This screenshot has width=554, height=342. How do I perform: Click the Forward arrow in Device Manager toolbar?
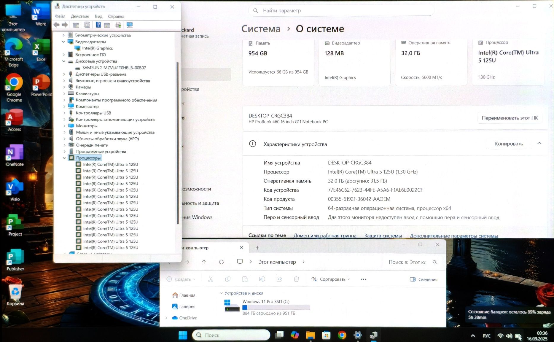[65, 25]
